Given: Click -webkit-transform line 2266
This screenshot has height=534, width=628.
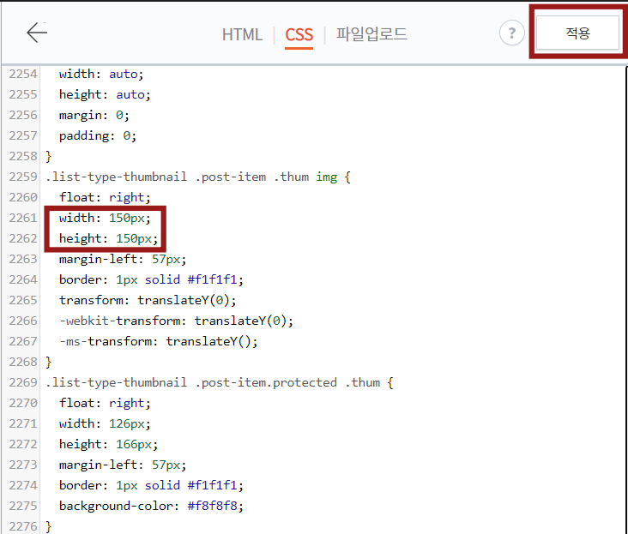Looking at the screenshot, I should click(x=176, y=321).
